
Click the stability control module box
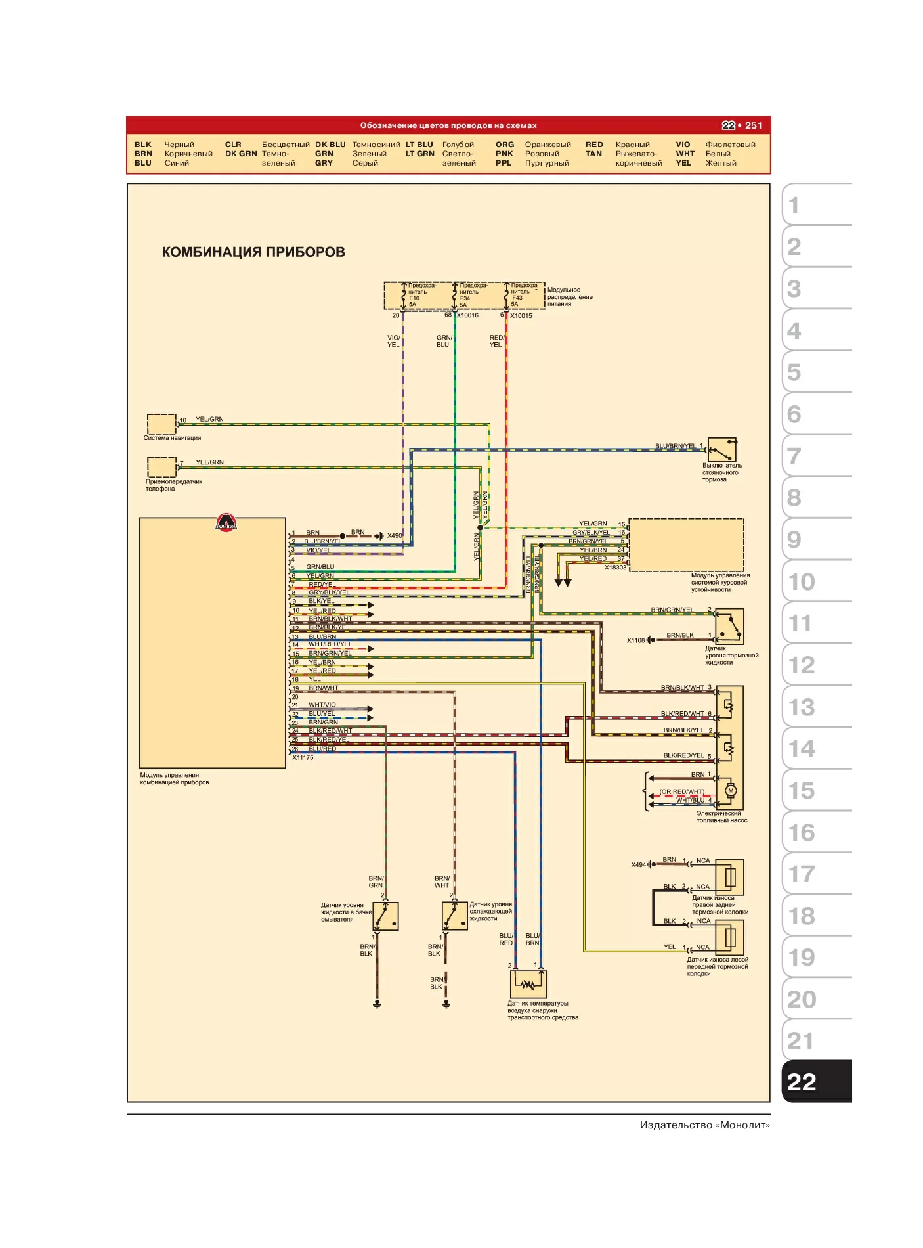[687, 545]
